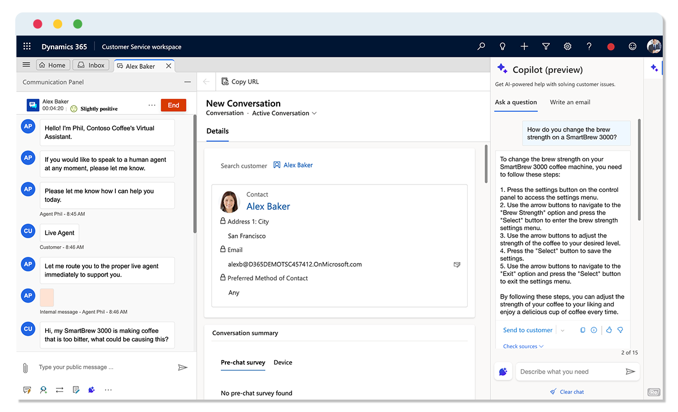Click the Slightly positive sentiment indicator
Image resolution: width=678 pixels, height=412 pixels.
pos(94,109)
